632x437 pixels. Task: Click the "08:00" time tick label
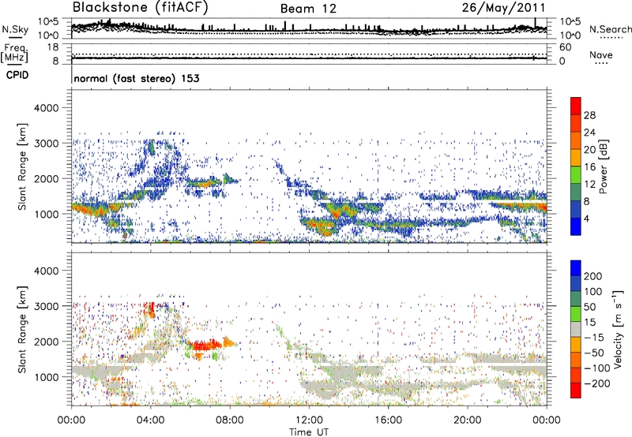(230, 420)
